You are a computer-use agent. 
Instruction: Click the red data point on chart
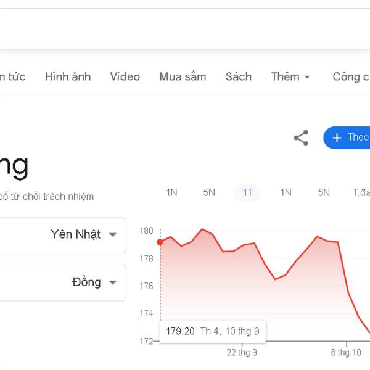point(160,242)
